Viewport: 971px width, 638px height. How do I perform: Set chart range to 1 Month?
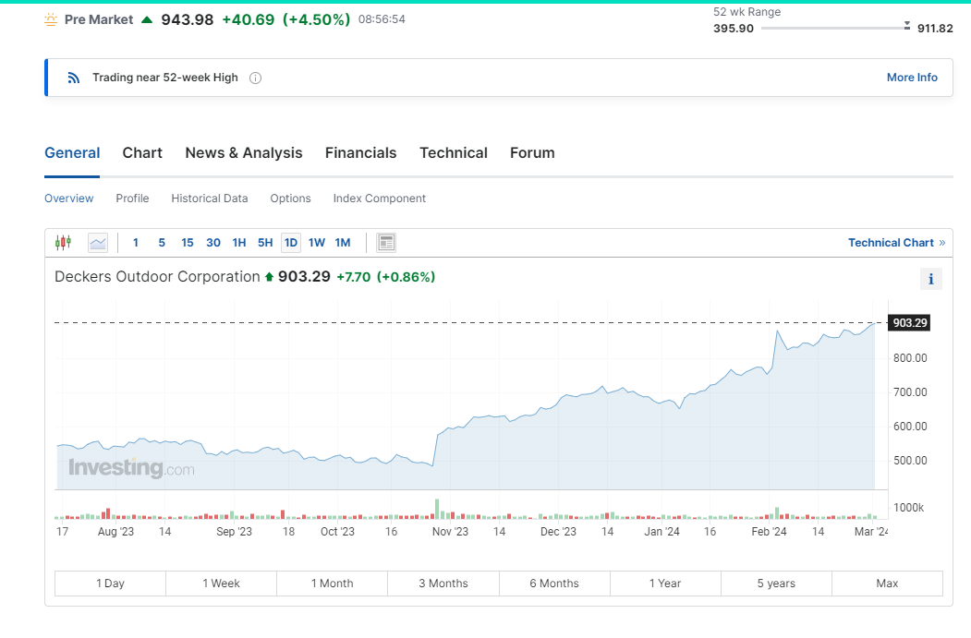[x=332, y=584]
